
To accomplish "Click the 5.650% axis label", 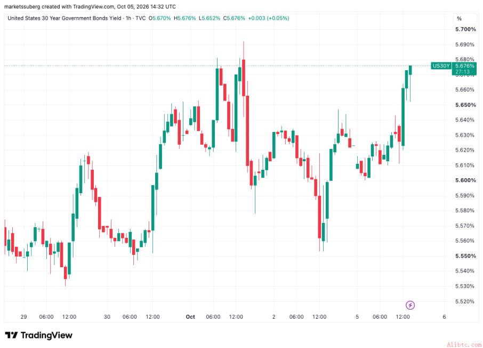I will coord(465,105).
